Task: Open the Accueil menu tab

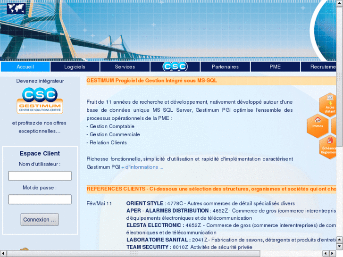Action: tap(25, 66)
